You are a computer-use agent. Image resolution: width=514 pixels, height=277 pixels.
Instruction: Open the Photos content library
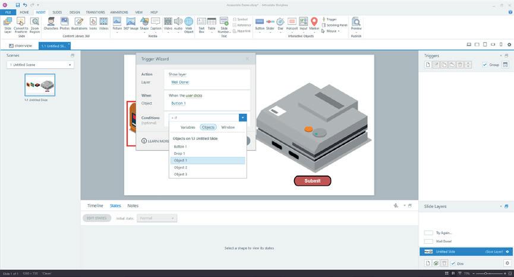click(65, 24)
